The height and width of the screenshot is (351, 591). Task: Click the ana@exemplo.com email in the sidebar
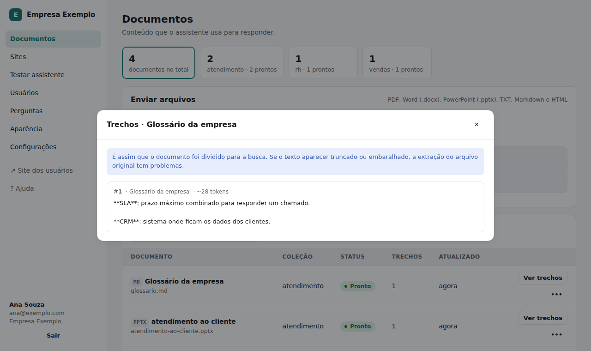[x=37, y=313]
